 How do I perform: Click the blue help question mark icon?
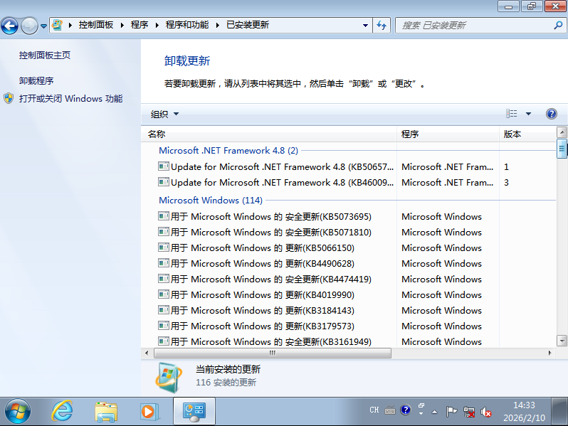552,114
